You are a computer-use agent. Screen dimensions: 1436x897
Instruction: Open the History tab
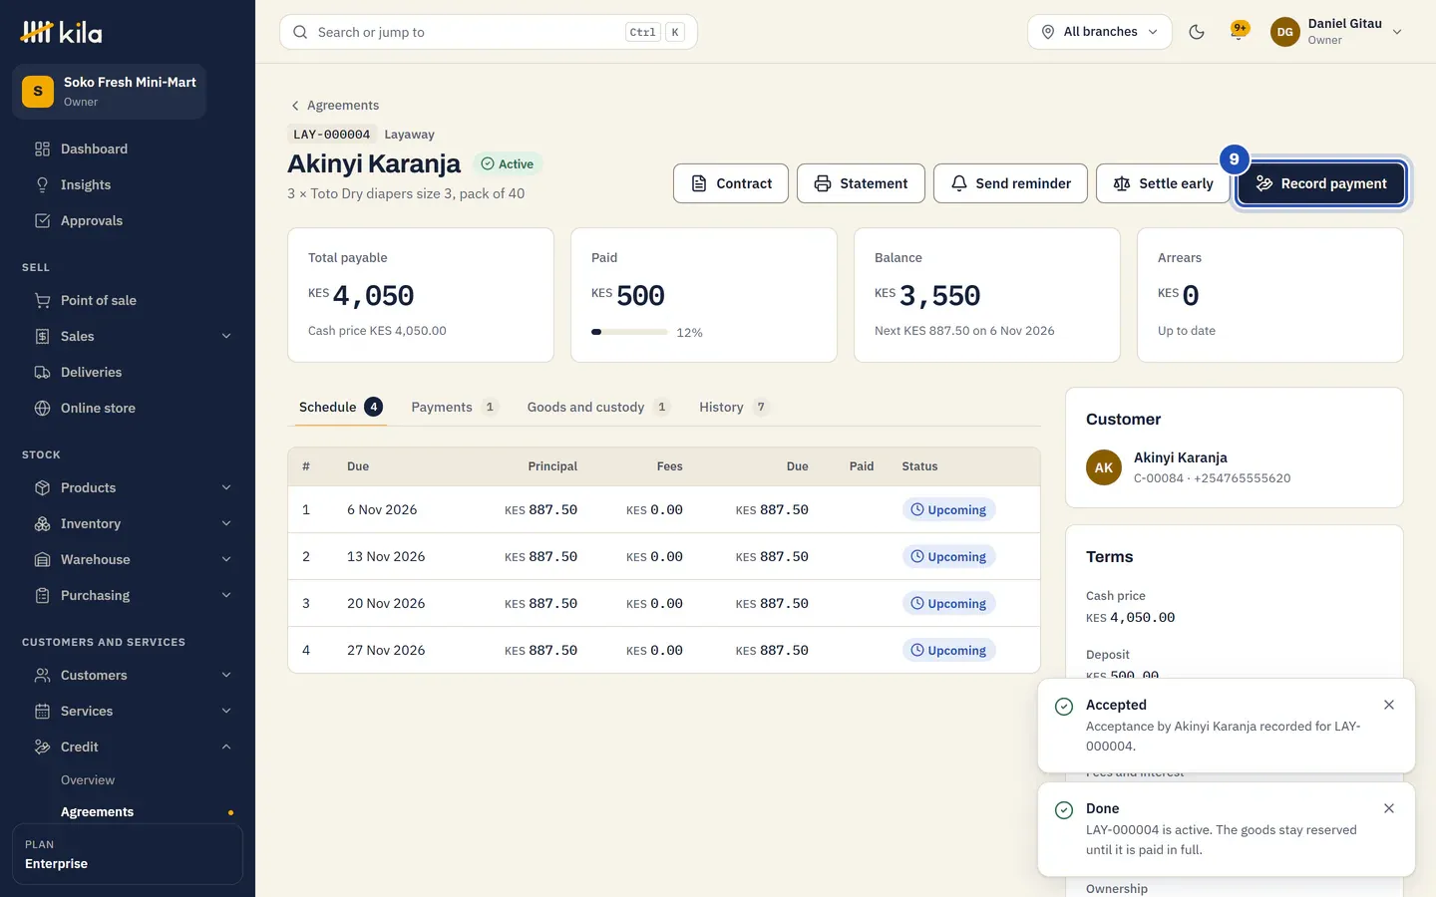coord(733,407)
